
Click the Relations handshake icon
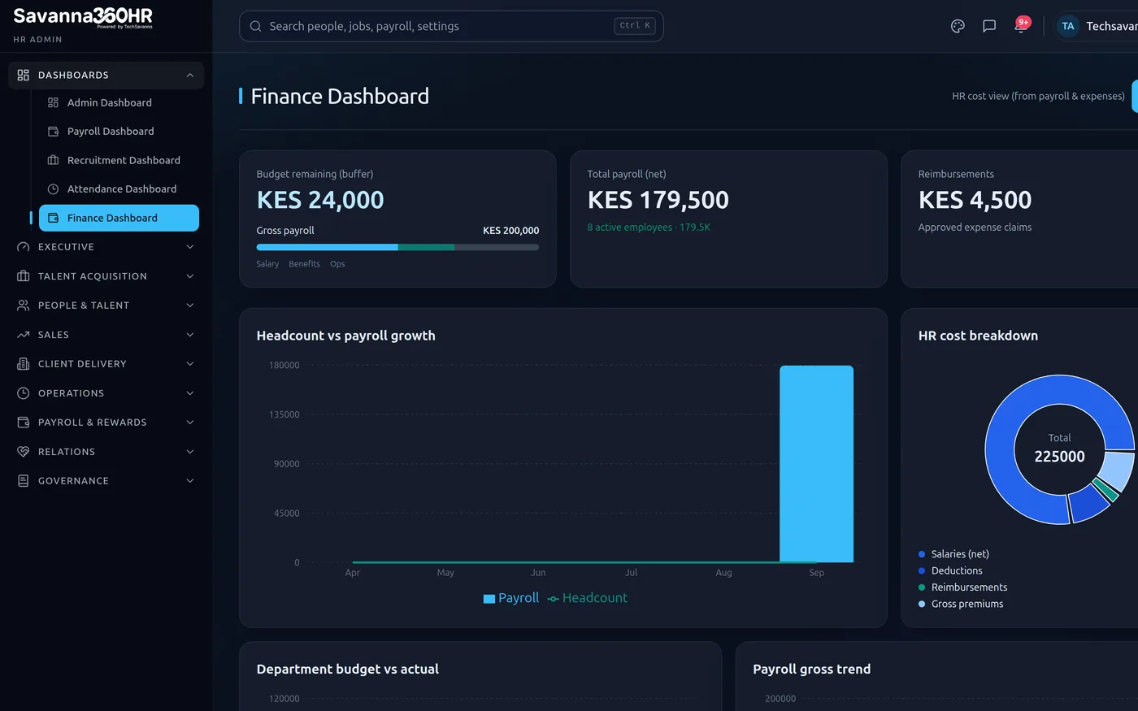click(23, 452)
